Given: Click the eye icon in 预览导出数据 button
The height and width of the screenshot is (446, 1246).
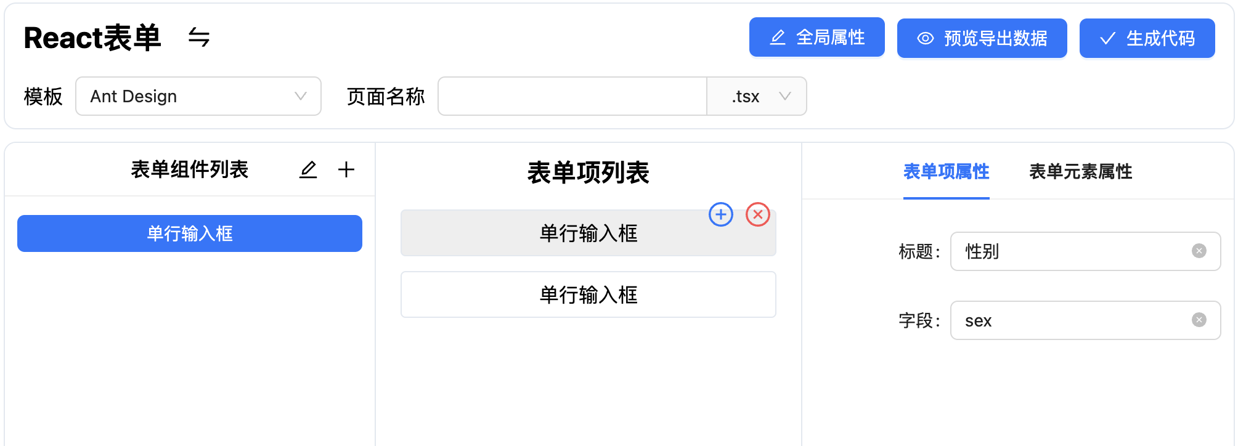Looking at the screenshot, I should click(924, 38).
